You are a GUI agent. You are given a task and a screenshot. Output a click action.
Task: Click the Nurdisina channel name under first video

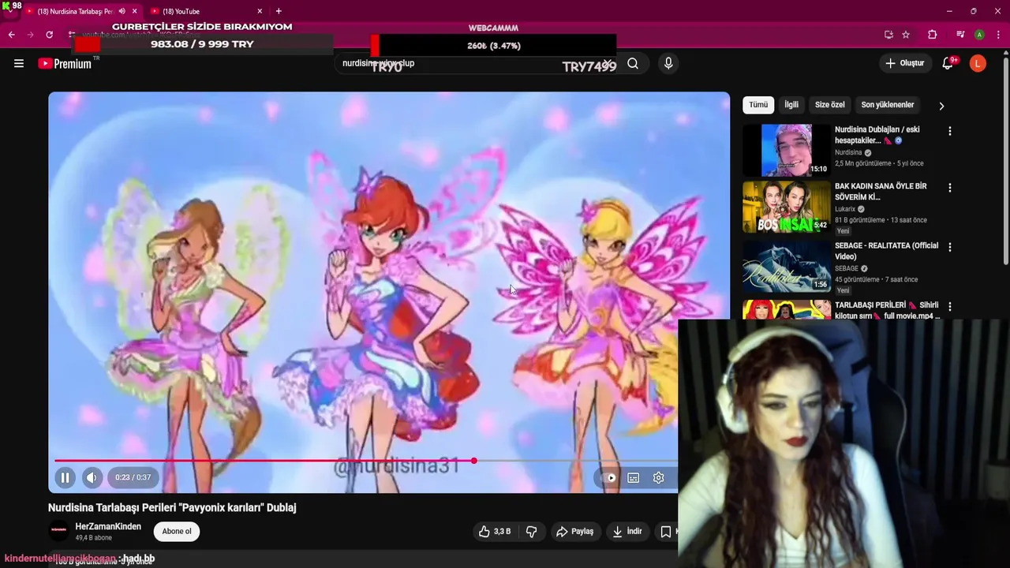click(x=848, y=152)
